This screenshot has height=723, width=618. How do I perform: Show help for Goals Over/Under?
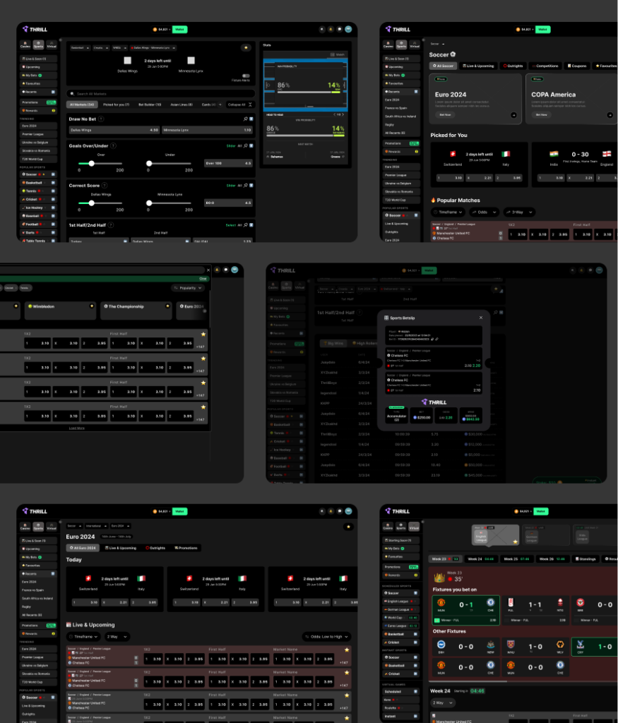(x=113, y=145)
